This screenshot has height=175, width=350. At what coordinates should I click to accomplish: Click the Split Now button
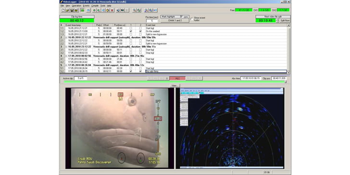285,21
